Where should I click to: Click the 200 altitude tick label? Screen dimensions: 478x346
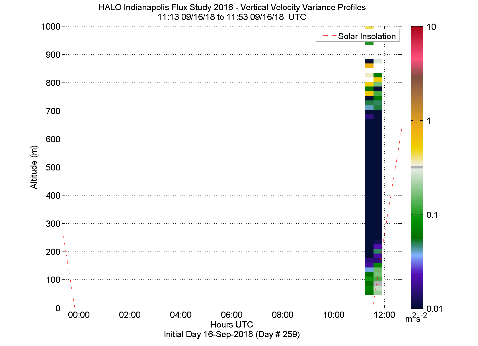coord(53,252)
